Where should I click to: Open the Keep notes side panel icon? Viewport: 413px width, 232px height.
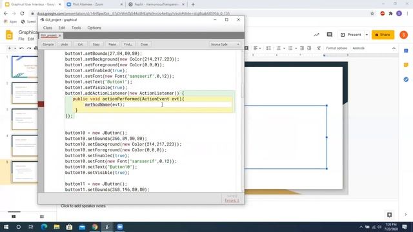pos(406,65)
